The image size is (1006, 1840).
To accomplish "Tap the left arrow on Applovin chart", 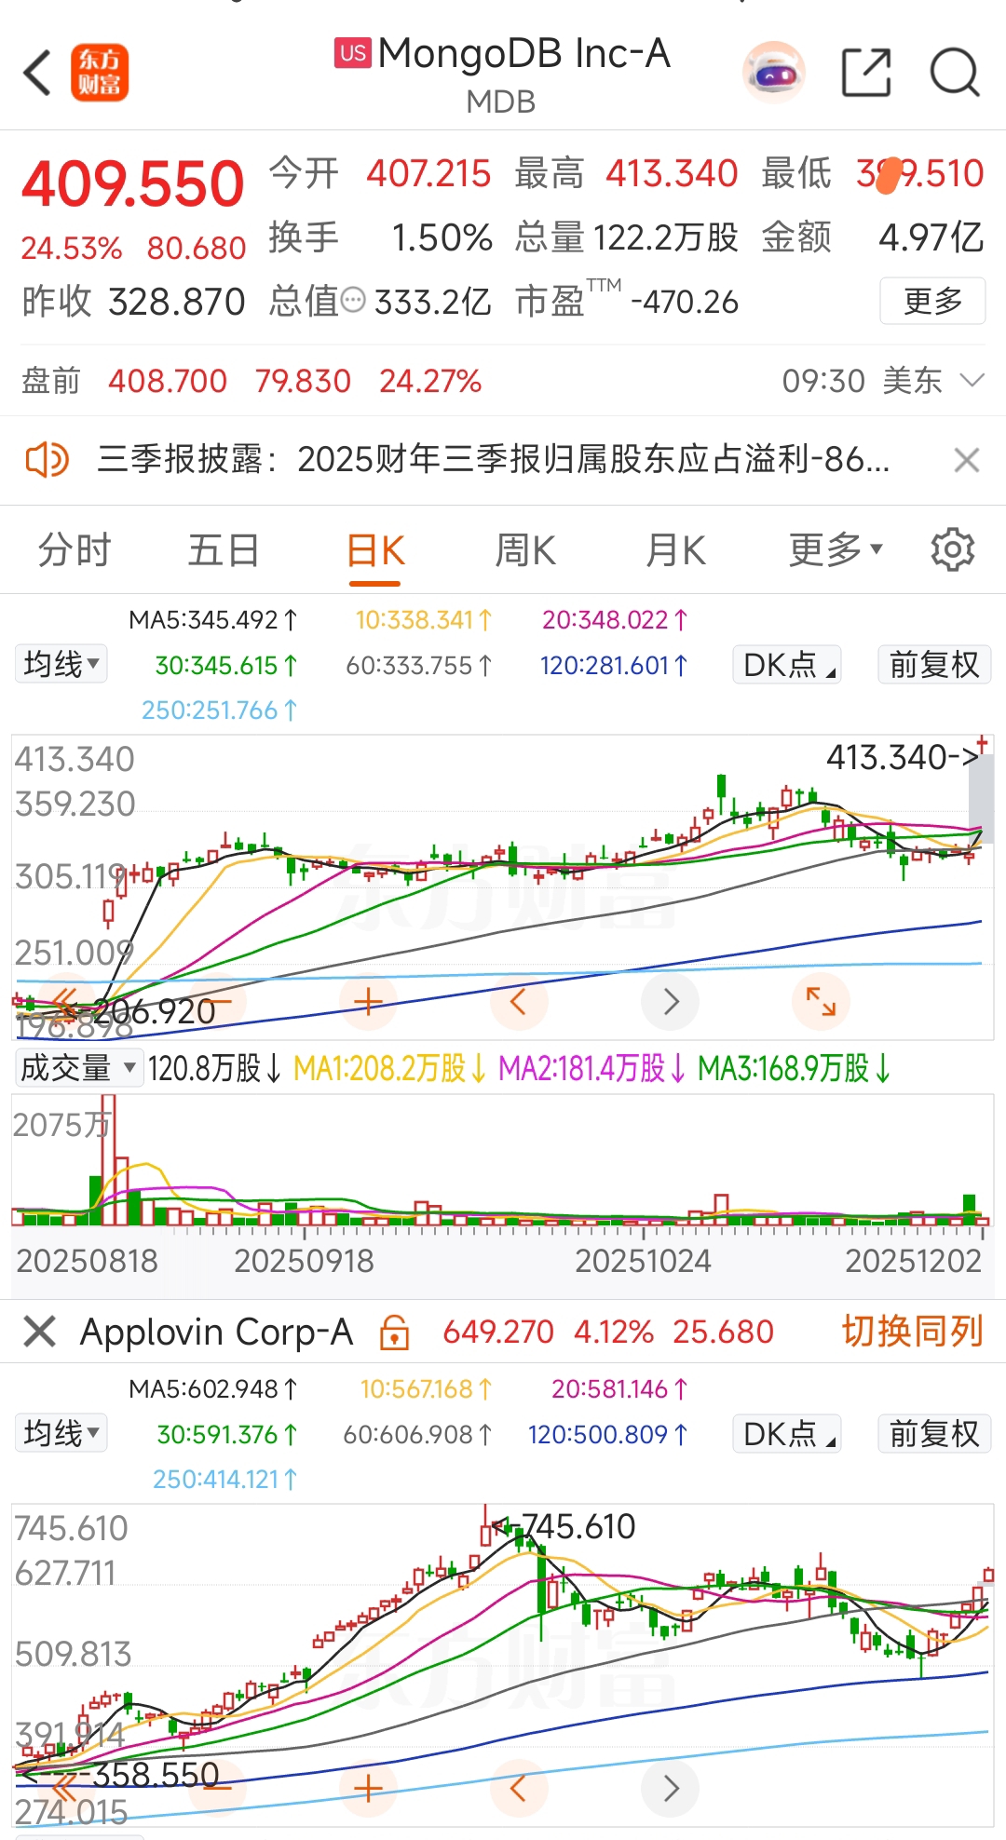I will (518, 1788).
